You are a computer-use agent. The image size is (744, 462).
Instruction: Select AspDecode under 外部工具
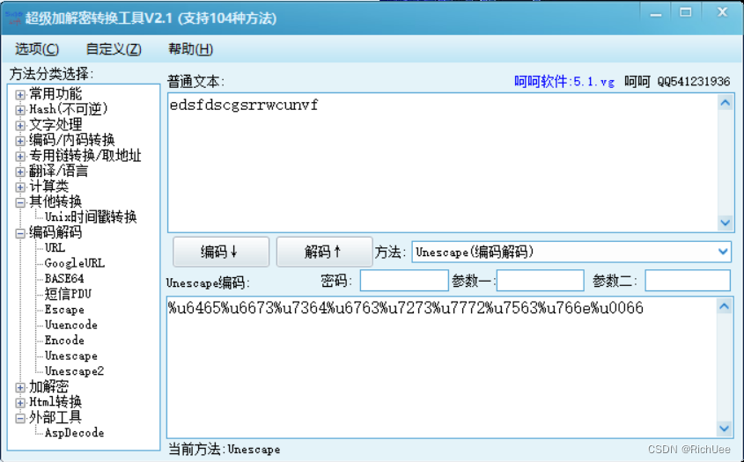pos(75,433)
